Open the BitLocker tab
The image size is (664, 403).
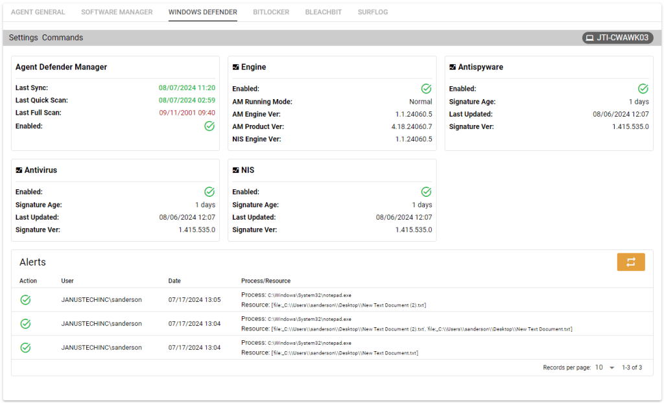(271, 12)
